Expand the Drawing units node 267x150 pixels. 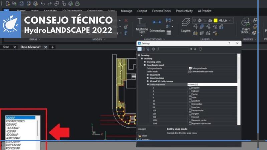(x=145, y=62)
